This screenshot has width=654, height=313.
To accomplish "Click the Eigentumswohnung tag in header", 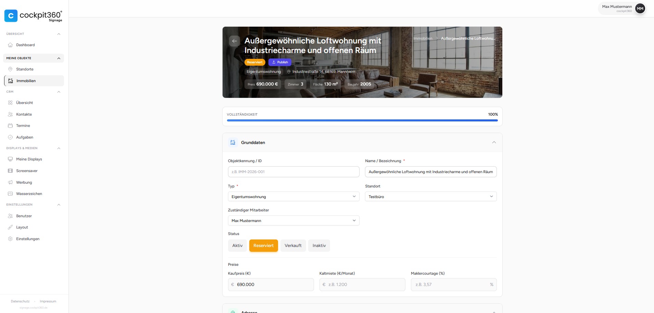I will [264, 71].
